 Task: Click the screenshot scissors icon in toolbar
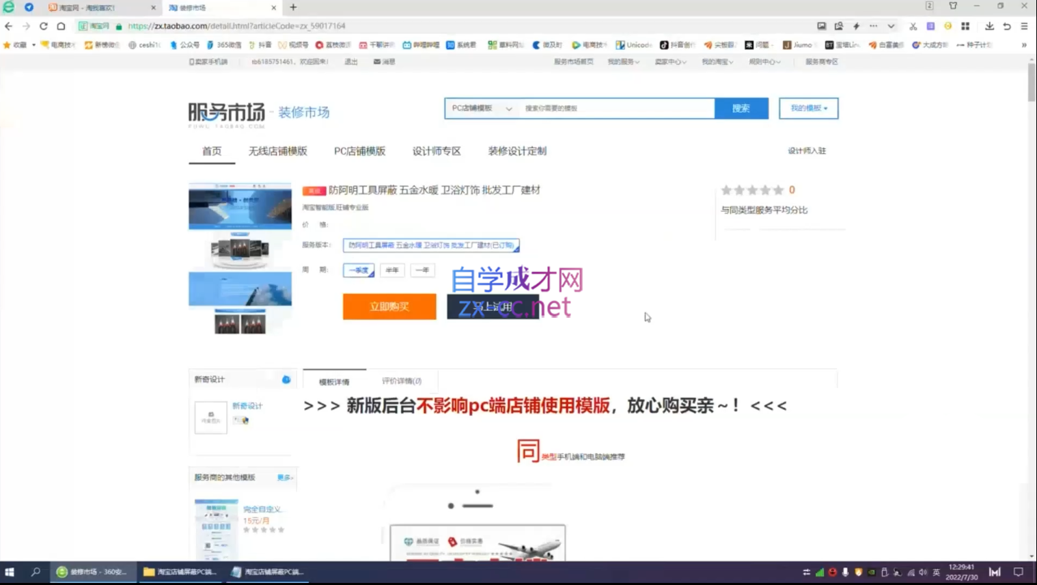pos(913,26)
